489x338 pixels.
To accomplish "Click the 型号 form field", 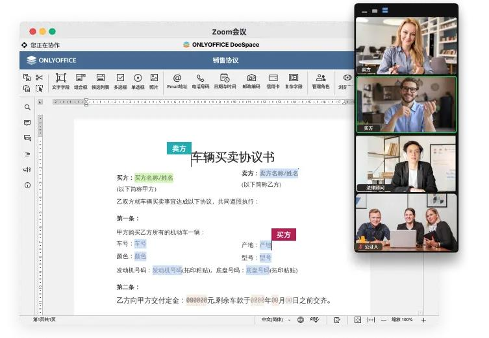I will pyautogui.click(x=266, y=258).
